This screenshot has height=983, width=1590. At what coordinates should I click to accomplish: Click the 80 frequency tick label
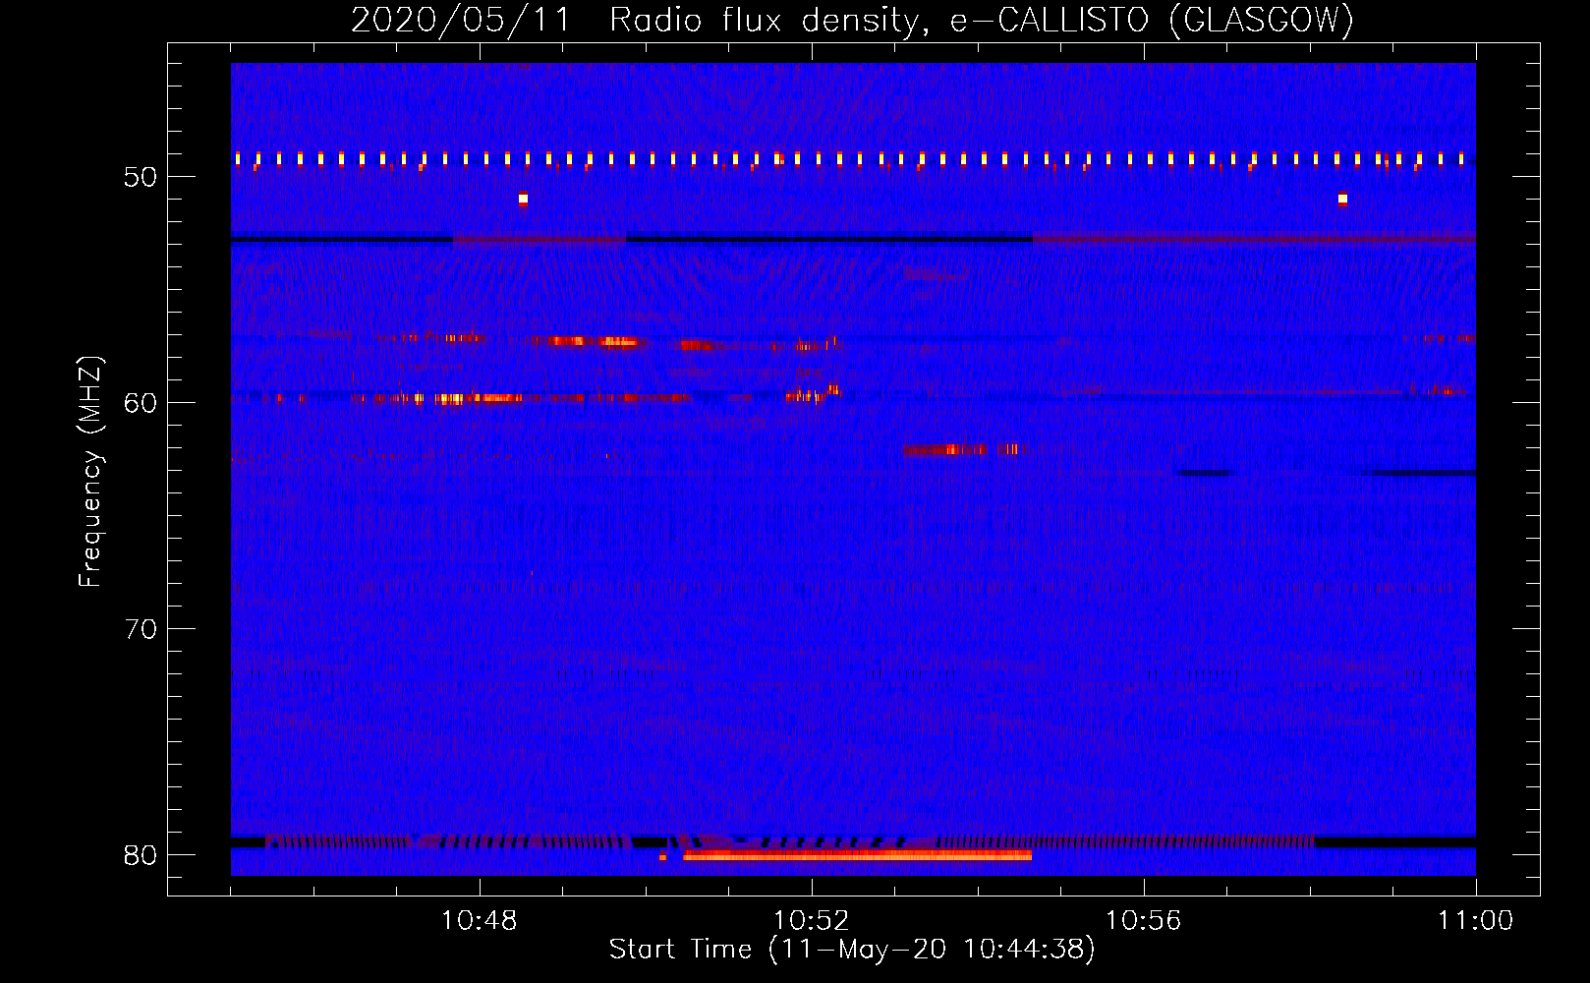coord(141,855)
